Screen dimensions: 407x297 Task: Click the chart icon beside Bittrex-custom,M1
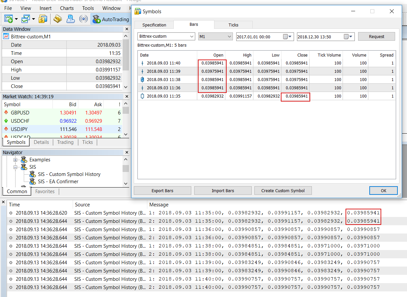tap(6, 36)
